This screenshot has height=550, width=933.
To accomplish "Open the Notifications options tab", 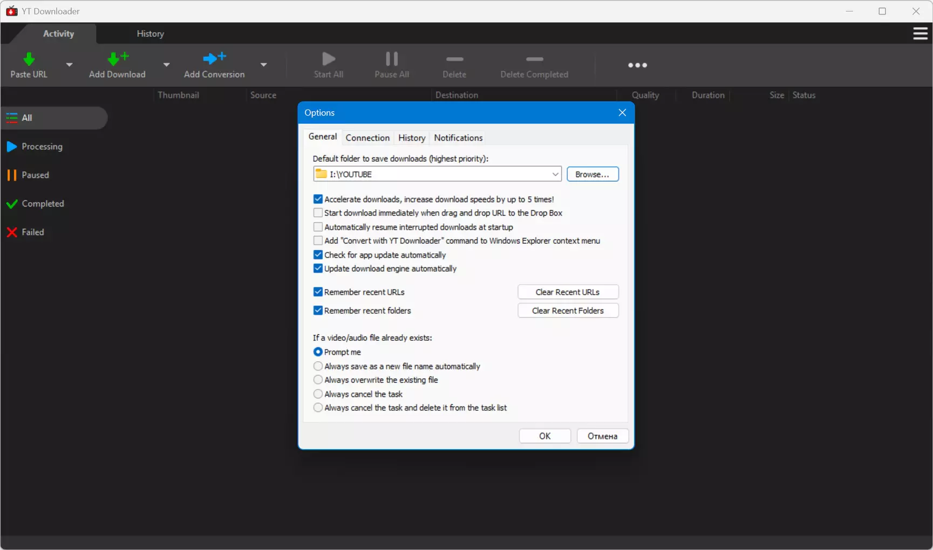I will point(458,138).
